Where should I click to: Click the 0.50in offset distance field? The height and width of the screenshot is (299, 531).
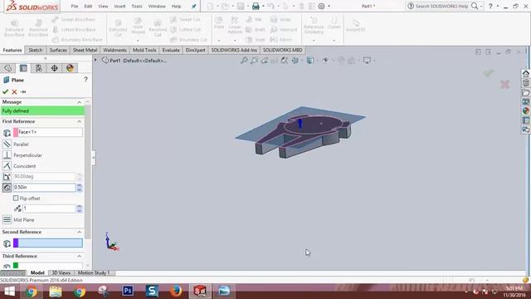pyautogui.click(x=44, y=187)
